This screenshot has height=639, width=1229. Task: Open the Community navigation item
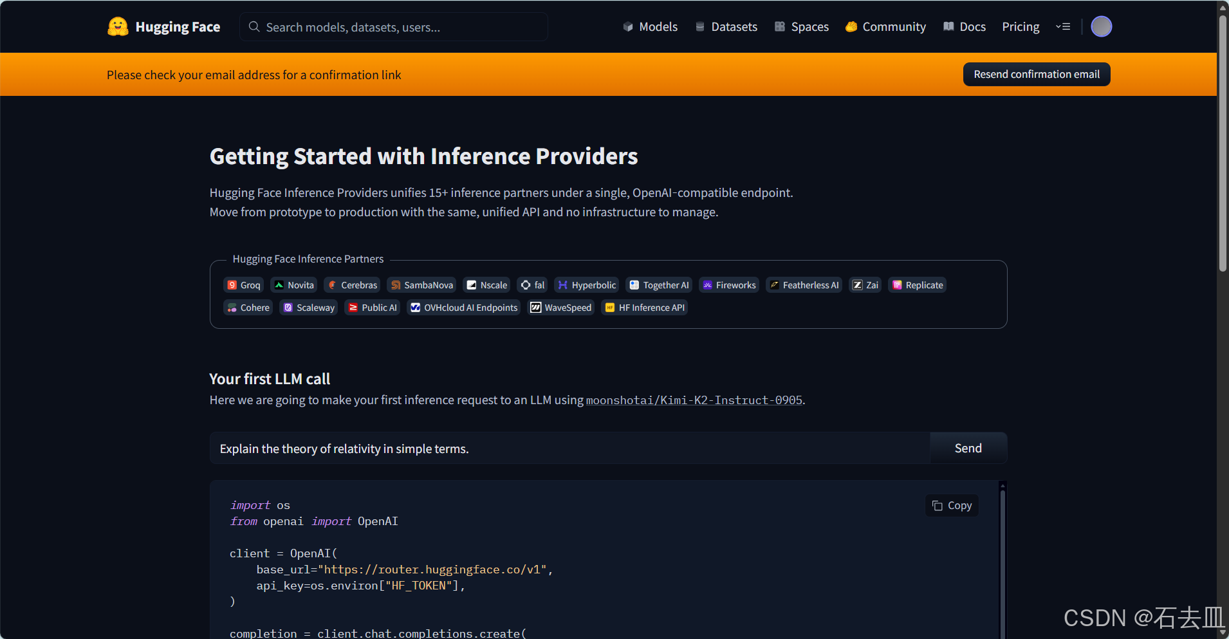(886, 27)
